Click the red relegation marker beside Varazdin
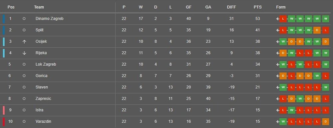 tap(4, 122)
